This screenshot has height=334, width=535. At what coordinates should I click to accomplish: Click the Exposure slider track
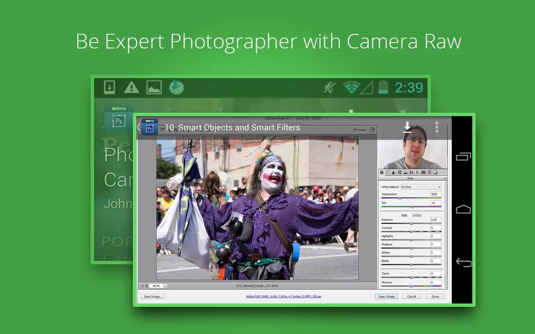tap(411, 223)
